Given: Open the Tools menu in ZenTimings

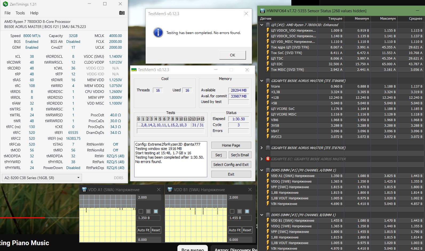Looking at the screenshot, I should 20,13.
